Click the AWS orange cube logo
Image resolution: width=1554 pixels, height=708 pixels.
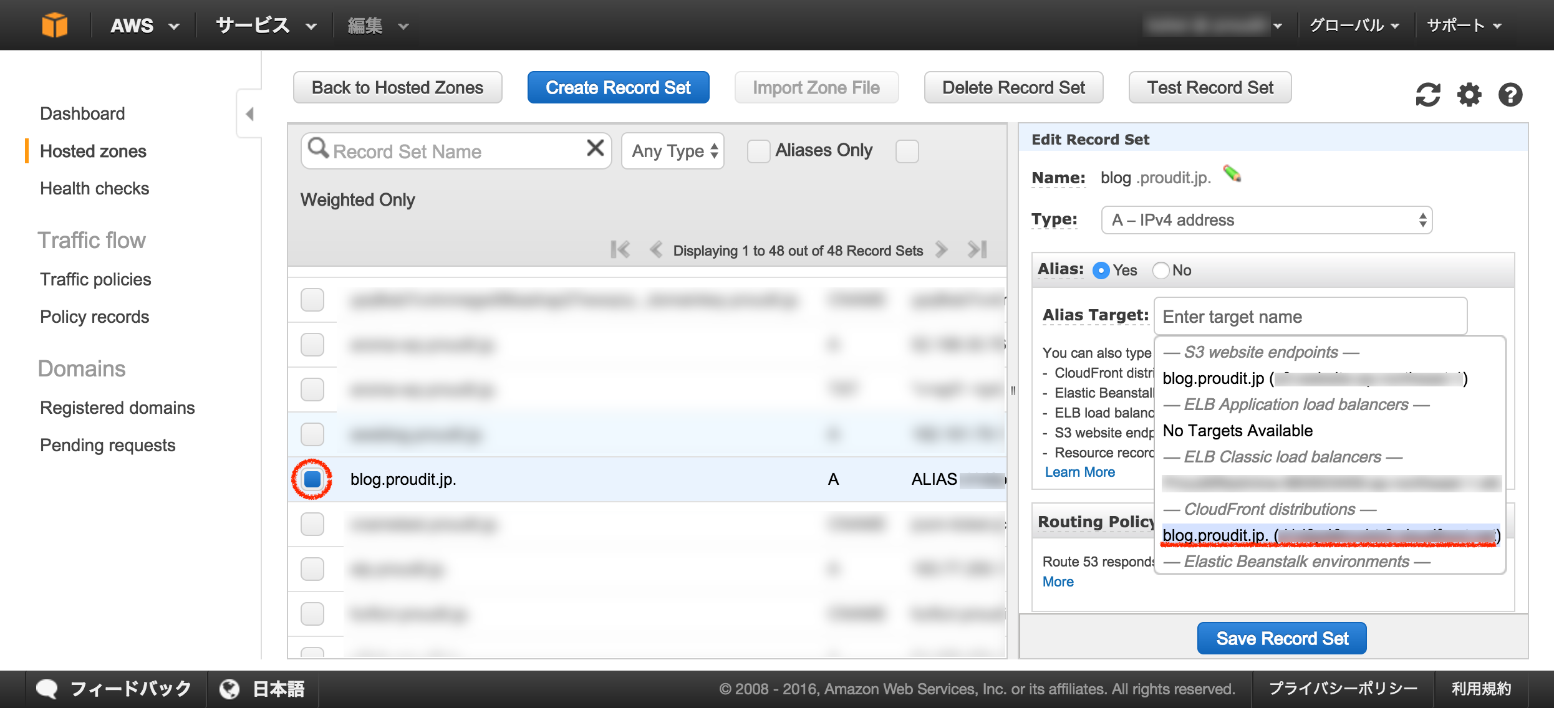[54, 26]
